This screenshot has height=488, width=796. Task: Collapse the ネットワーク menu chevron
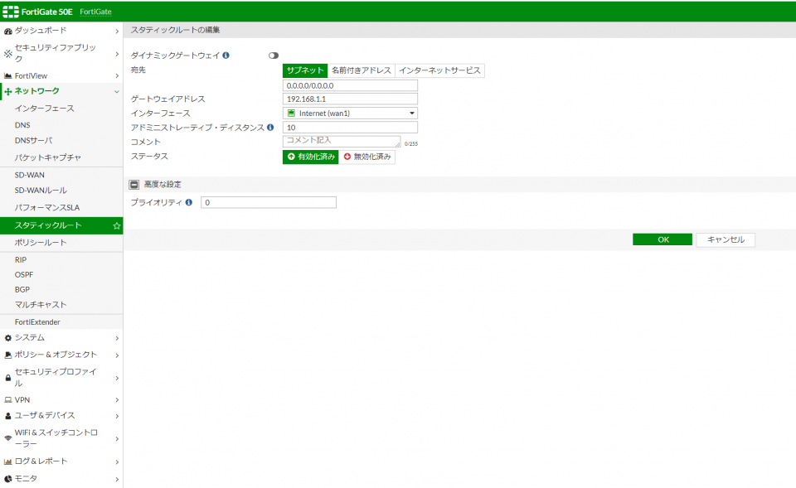click(117, 92)
